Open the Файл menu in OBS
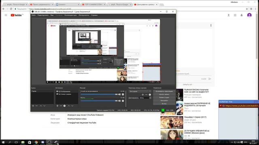The height and width of the screenshot is (145, 259). click(x=34, y=15)
